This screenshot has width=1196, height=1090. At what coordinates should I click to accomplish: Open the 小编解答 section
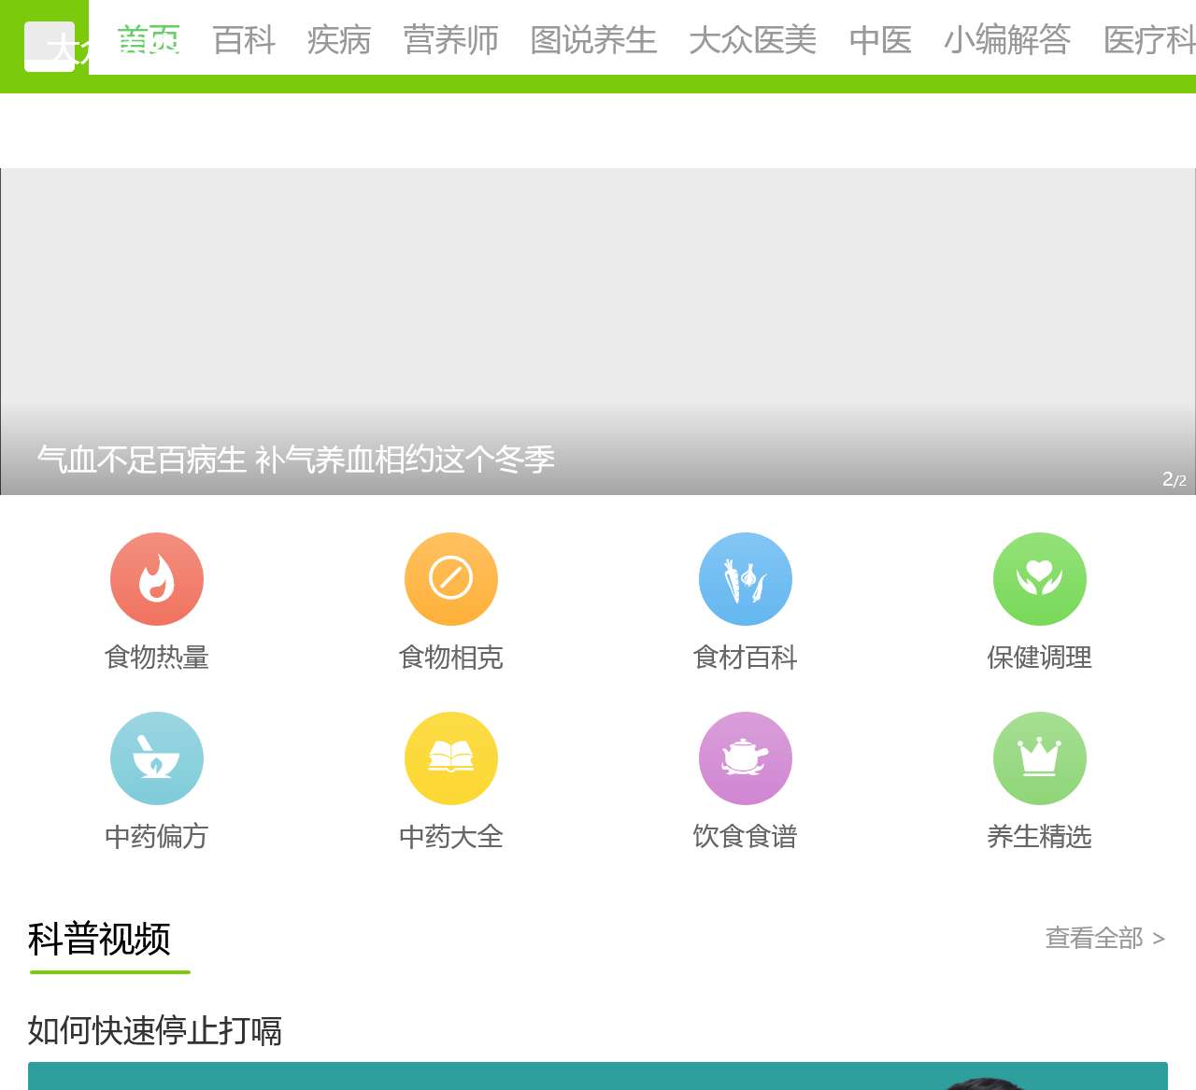coord(1007,42)
